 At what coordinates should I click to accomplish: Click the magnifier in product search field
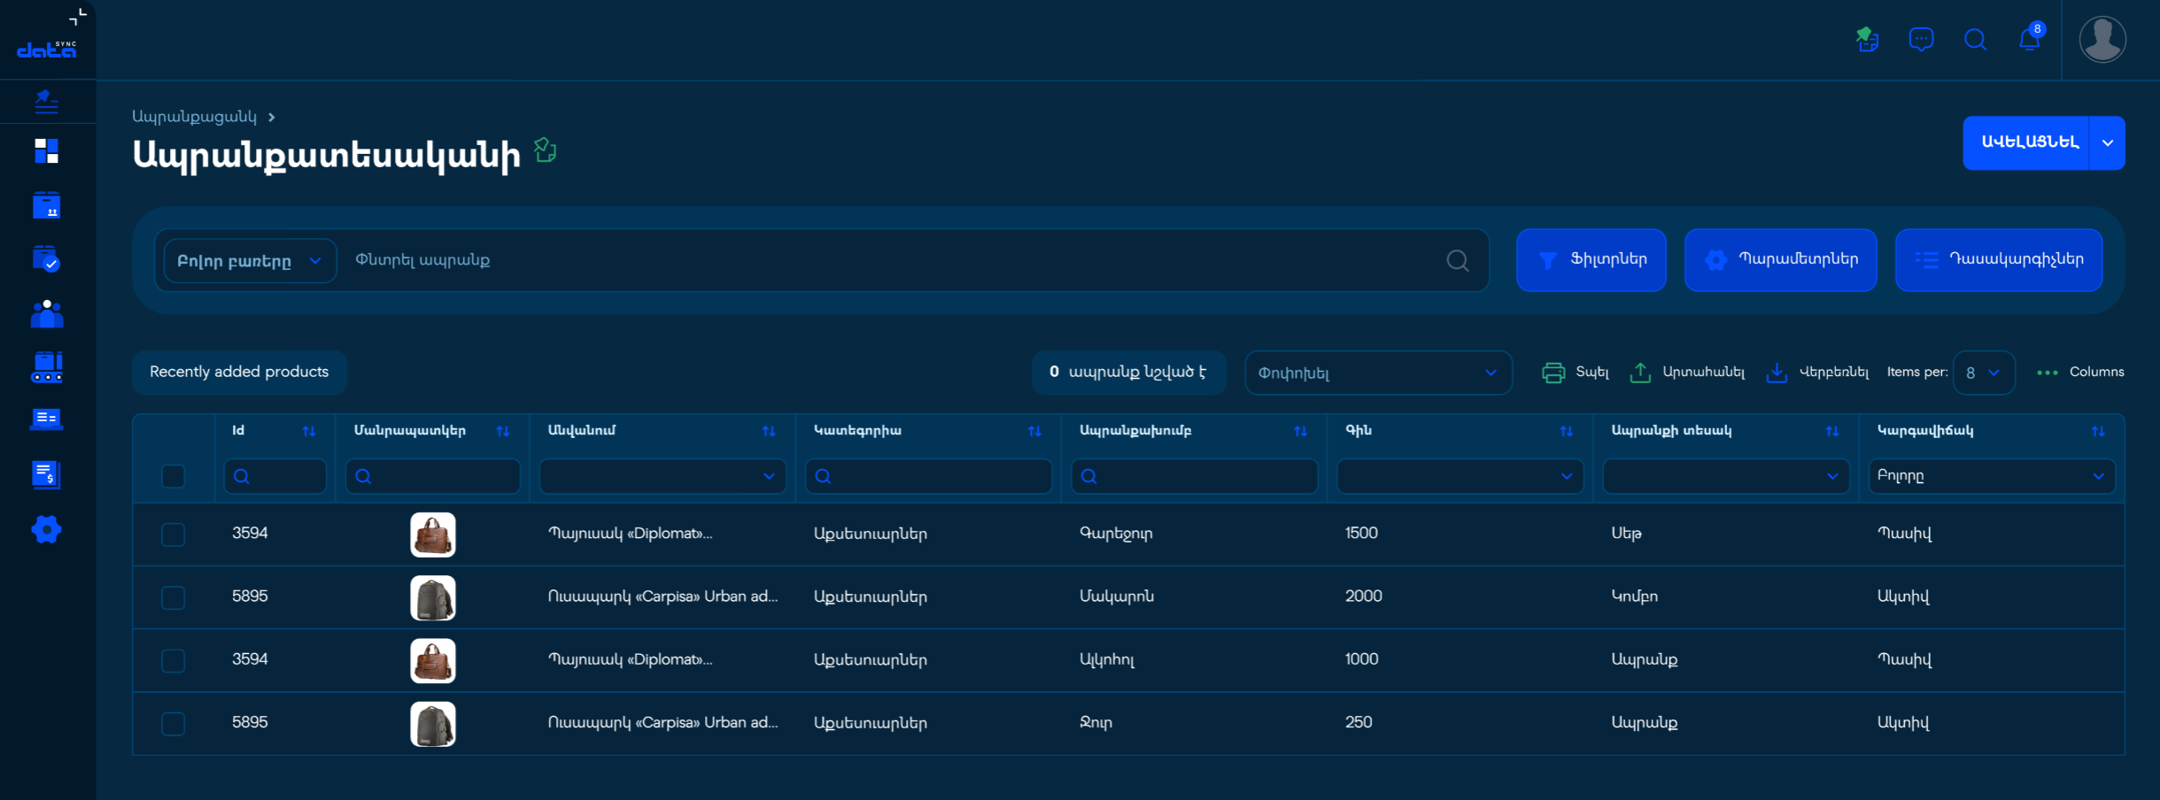(1458, 260)
